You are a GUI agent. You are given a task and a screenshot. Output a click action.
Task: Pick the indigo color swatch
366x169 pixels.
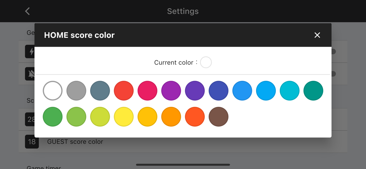tap(218, 90)
